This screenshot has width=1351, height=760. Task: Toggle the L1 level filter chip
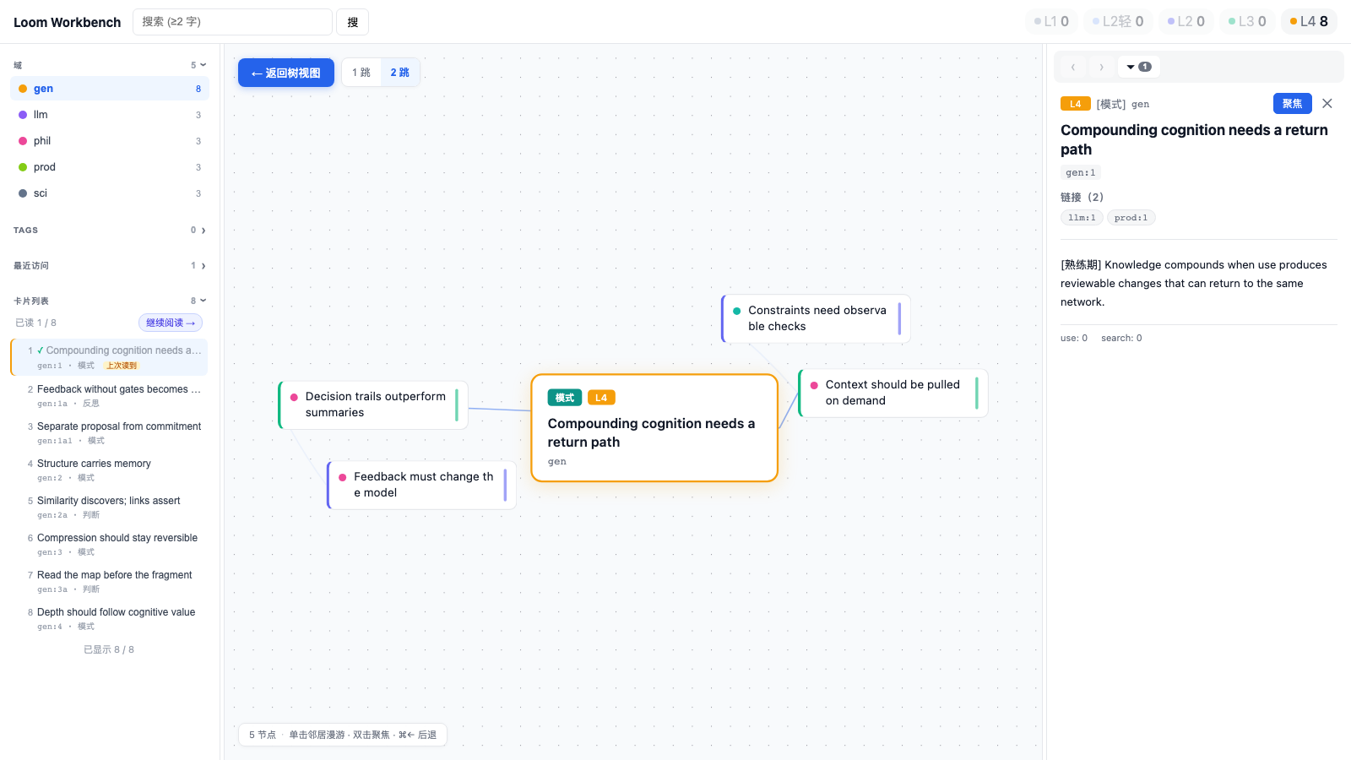click(x=1051, y=21)
